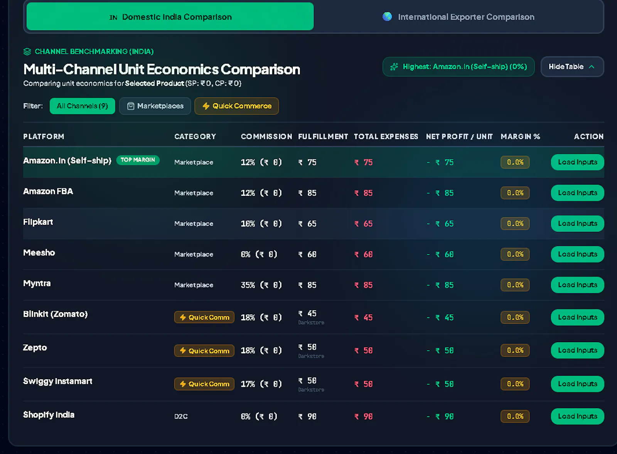Image resolution: width=617 pixels, height=454 pixels.
Task: Click Myntra's 35% commission value
Action: [261, 285]
